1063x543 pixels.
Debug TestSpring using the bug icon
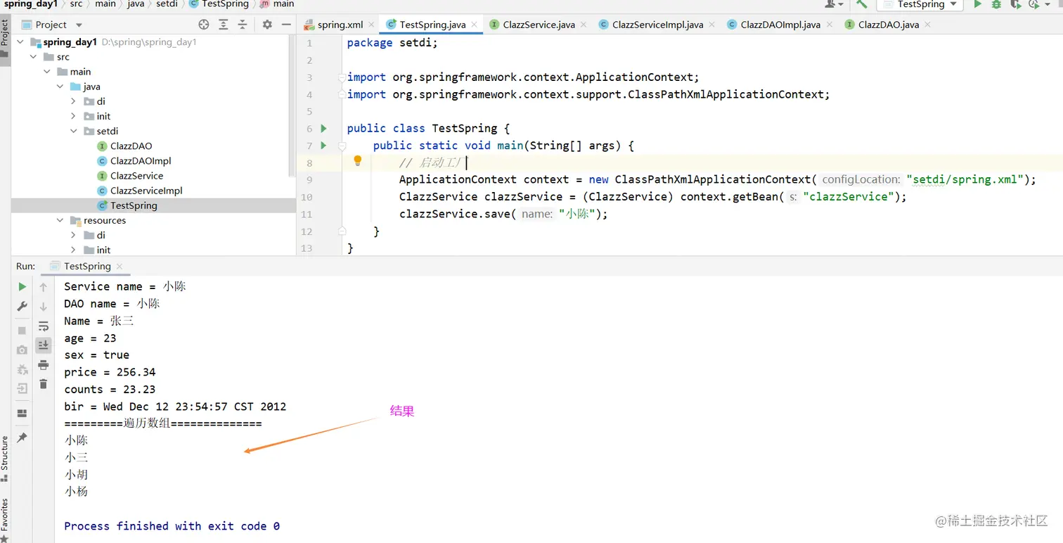click(996, 4)
